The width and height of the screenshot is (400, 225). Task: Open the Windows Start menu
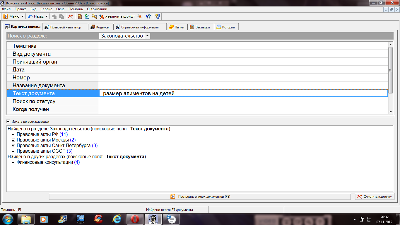[8, 219]
